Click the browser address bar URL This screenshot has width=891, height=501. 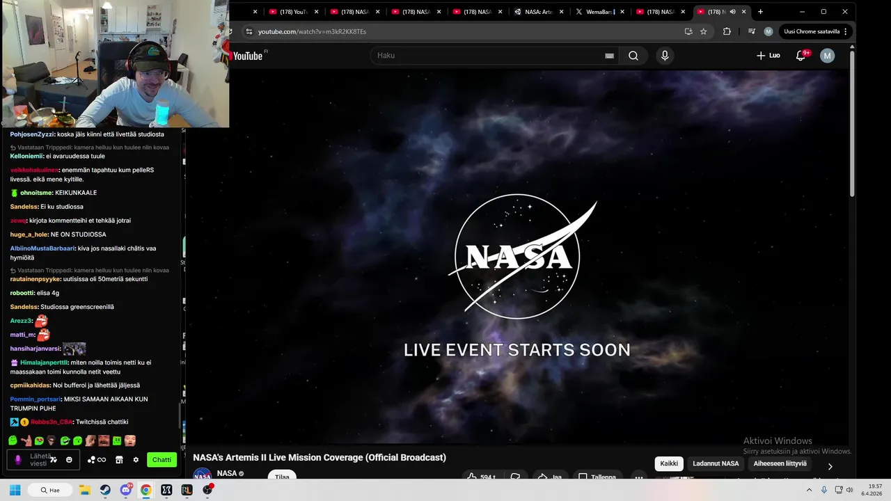click(x=312, y=31)
